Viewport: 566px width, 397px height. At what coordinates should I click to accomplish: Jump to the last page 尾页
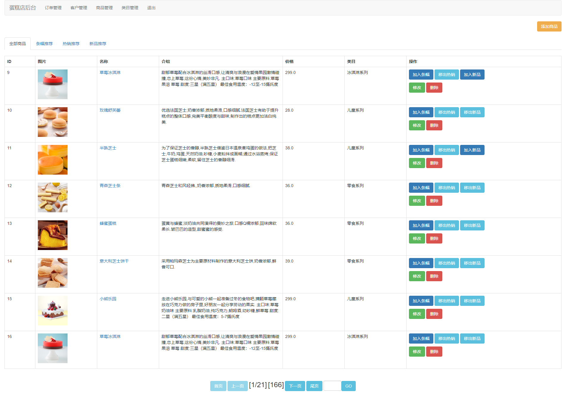pyautogui.click(x=314, y=386)
